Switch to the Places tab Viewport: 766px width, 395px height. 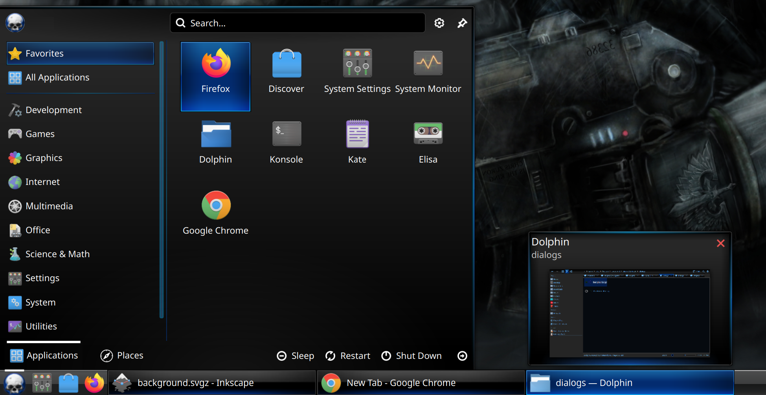[x=122, y=355]
